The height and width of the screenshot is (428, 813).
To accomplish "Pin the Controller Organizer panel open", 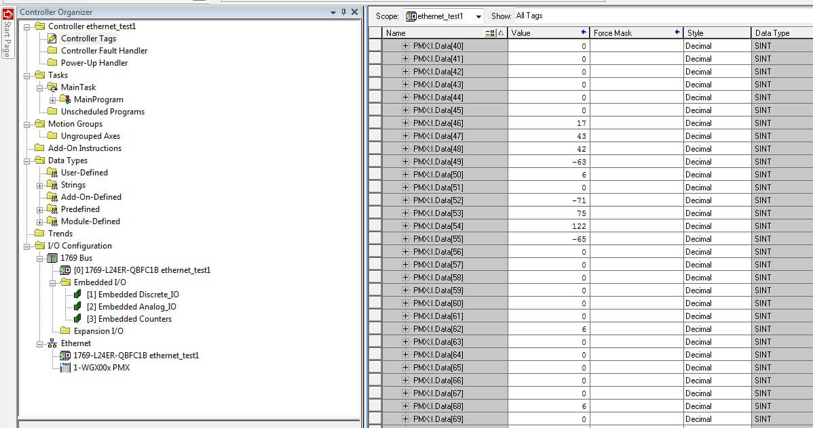I will (343, 12).
